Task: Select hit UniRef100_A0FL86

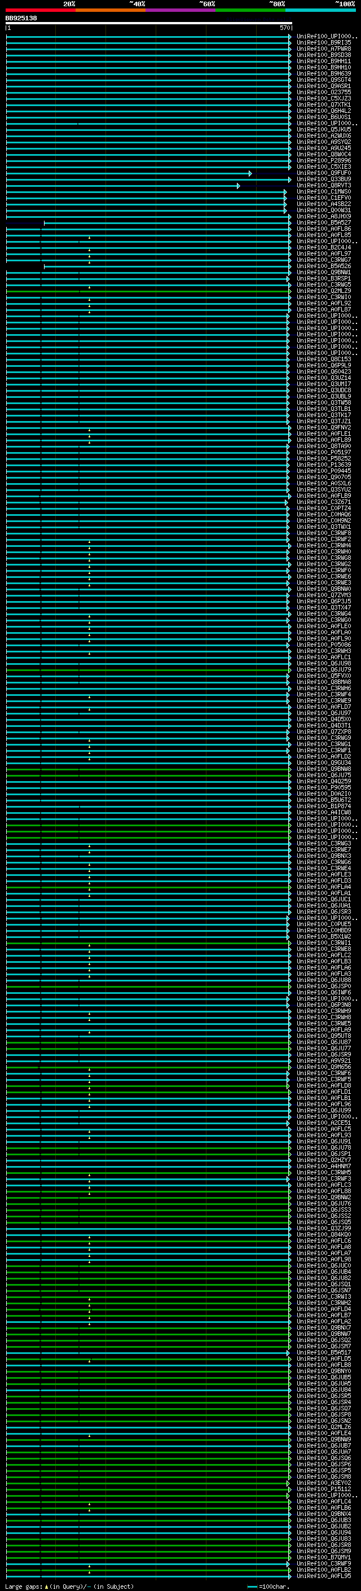Action: pyautogui.click(x=324, y=229)
